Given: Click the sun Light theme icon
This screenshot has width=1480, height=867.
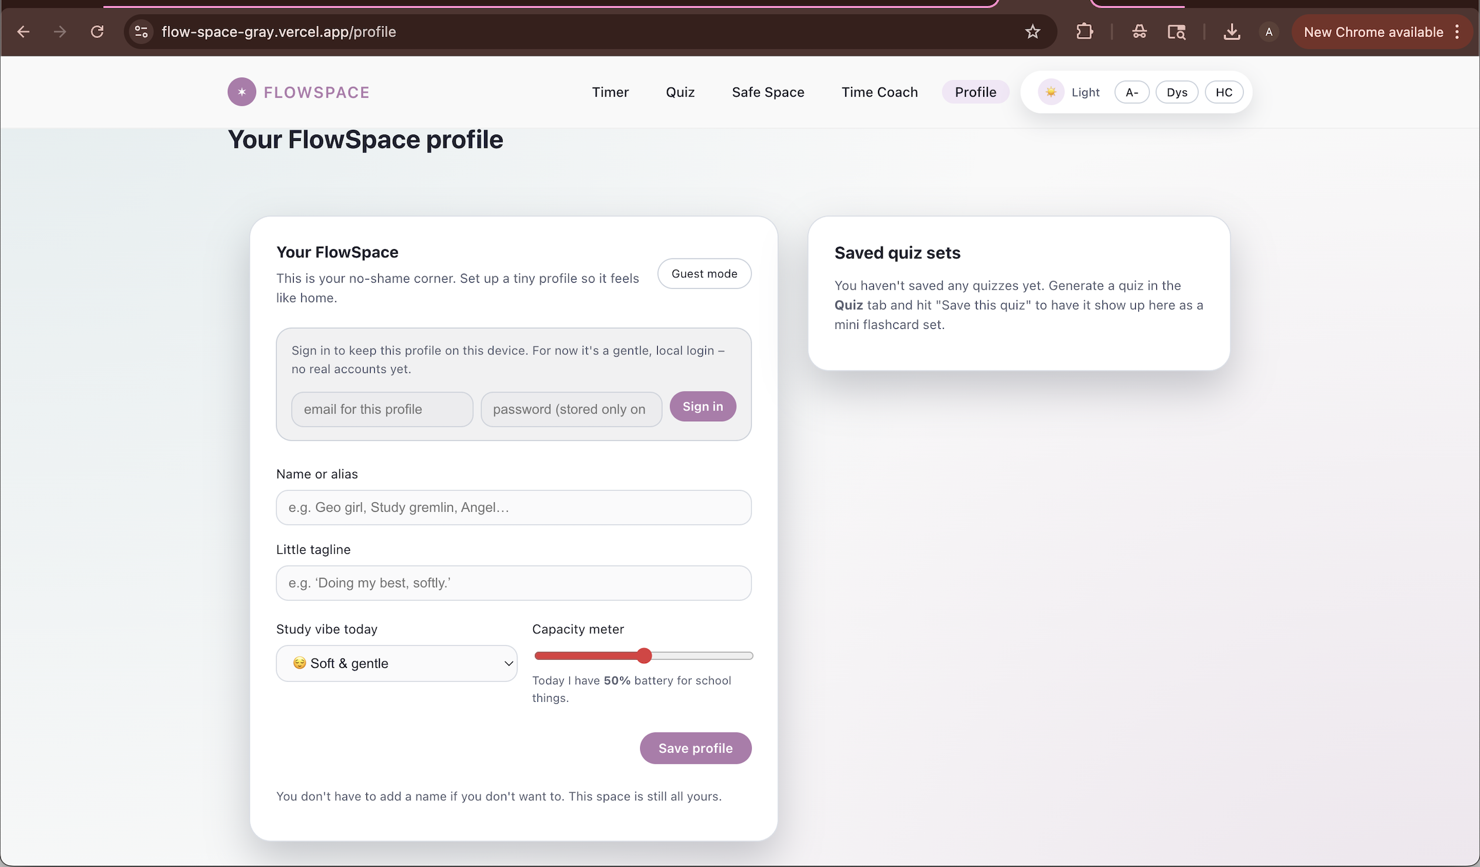Looking at the screenshot, I should coord(1051,92).
